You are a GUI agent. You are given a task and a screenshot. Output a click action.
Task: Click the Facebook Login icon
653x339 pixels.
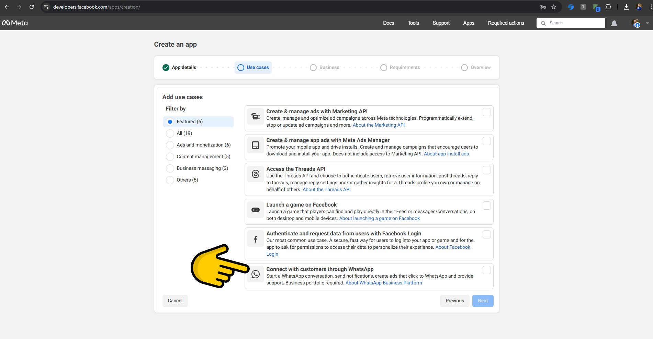(x=255, y=239)
